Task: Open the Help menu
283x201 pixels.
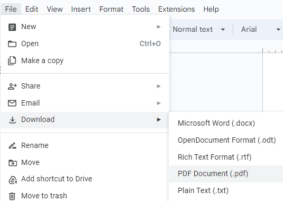Action: point(211,9)
